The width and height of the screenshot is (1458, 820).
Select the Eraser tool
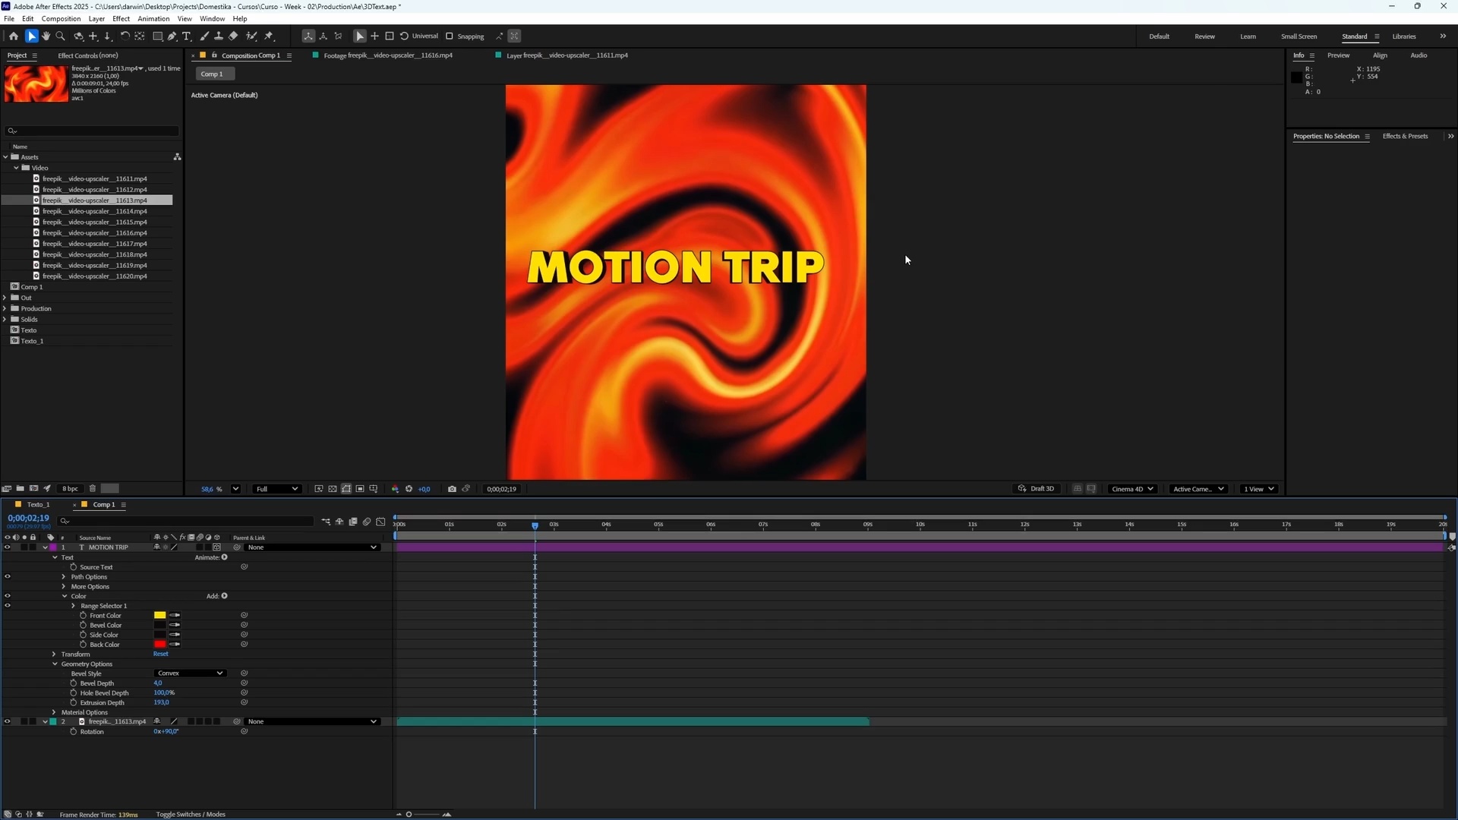coord(234,36)
